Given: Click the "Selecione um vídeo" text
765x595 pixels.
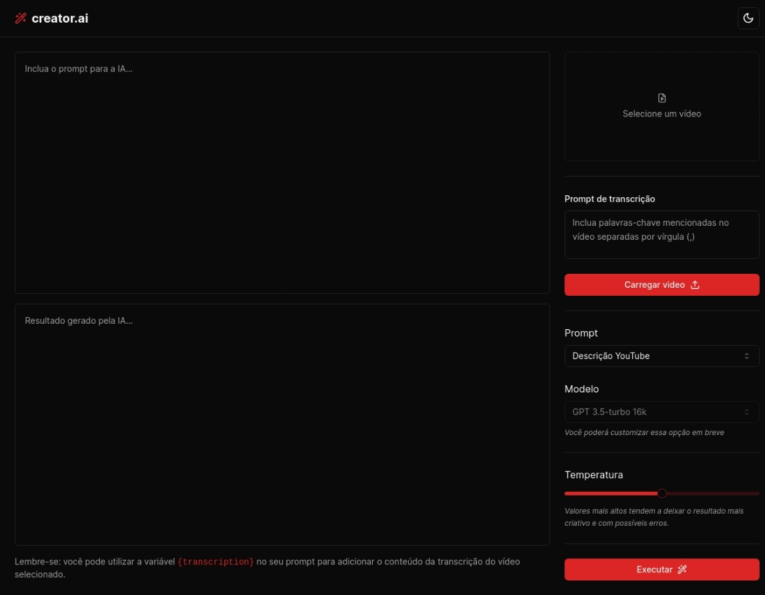Looking at the screenshot, I should (662, 114).
